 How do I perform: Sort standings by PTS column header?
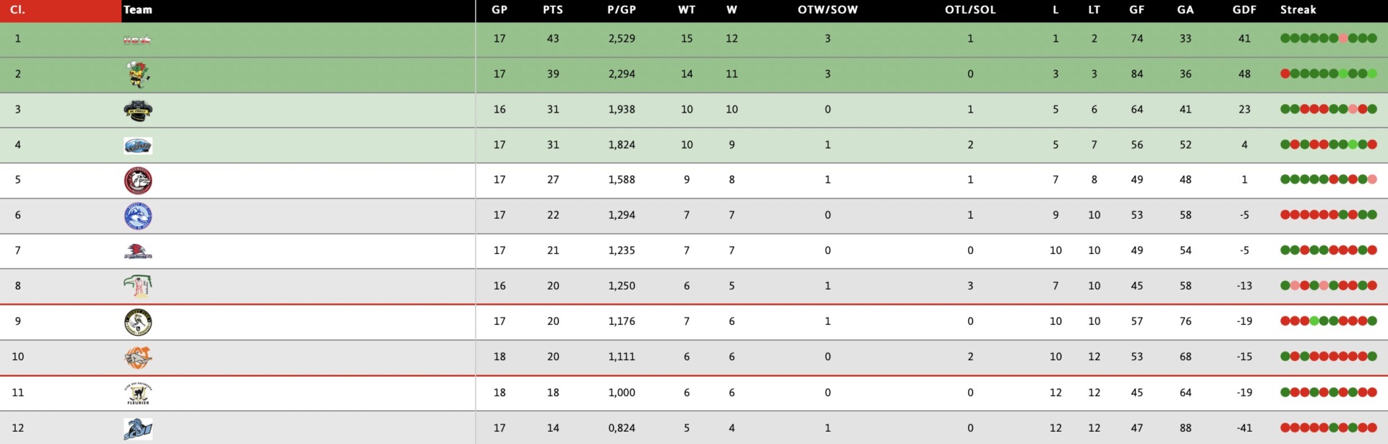point(553,10)
